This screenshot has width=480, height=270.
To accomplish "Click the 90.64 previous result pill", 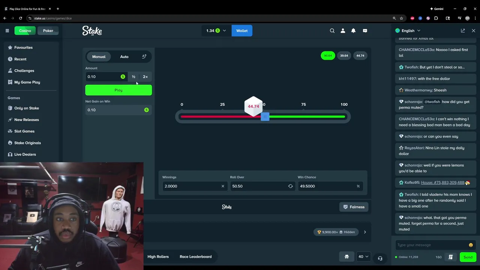I will [x=328, y=55].
